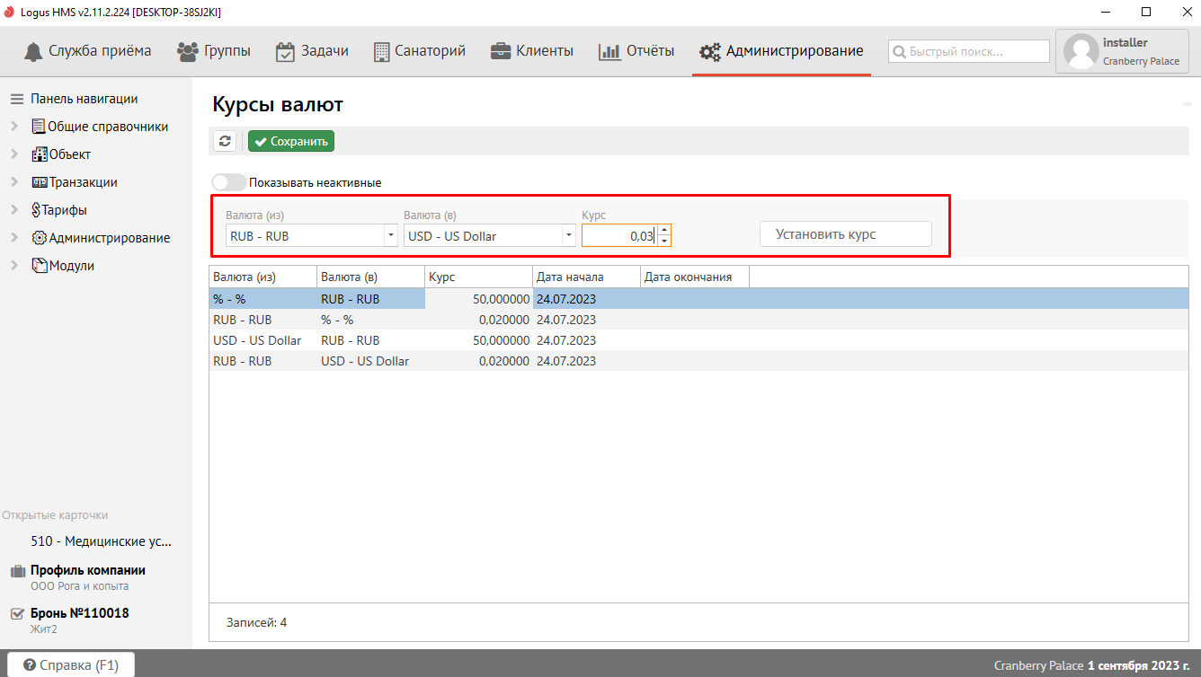The image size is (1201, 677).
Task: Expand the Тарифы section in sidebar
Action: [x=14, y=210]
